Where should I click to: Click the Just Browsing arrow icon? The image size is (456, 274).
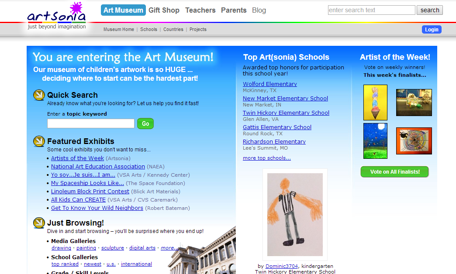(x=39, y=223)
